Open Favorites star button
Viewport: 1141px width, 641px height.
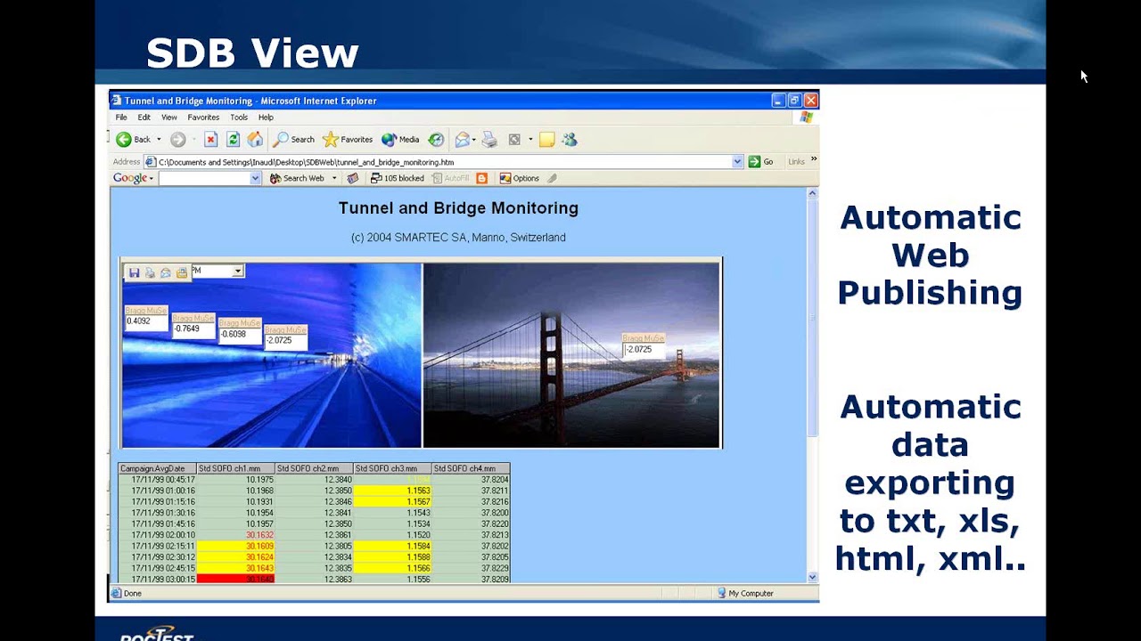(348, 139)
